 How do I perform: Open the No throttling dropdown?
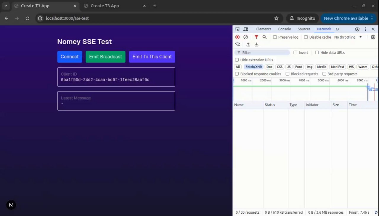click(348, 37)
